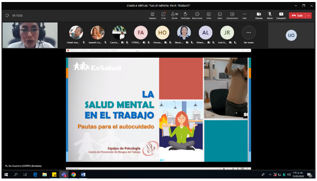Open the Windows Start menu
Viewport: 317px width, 181px height.
coord(6,174)
